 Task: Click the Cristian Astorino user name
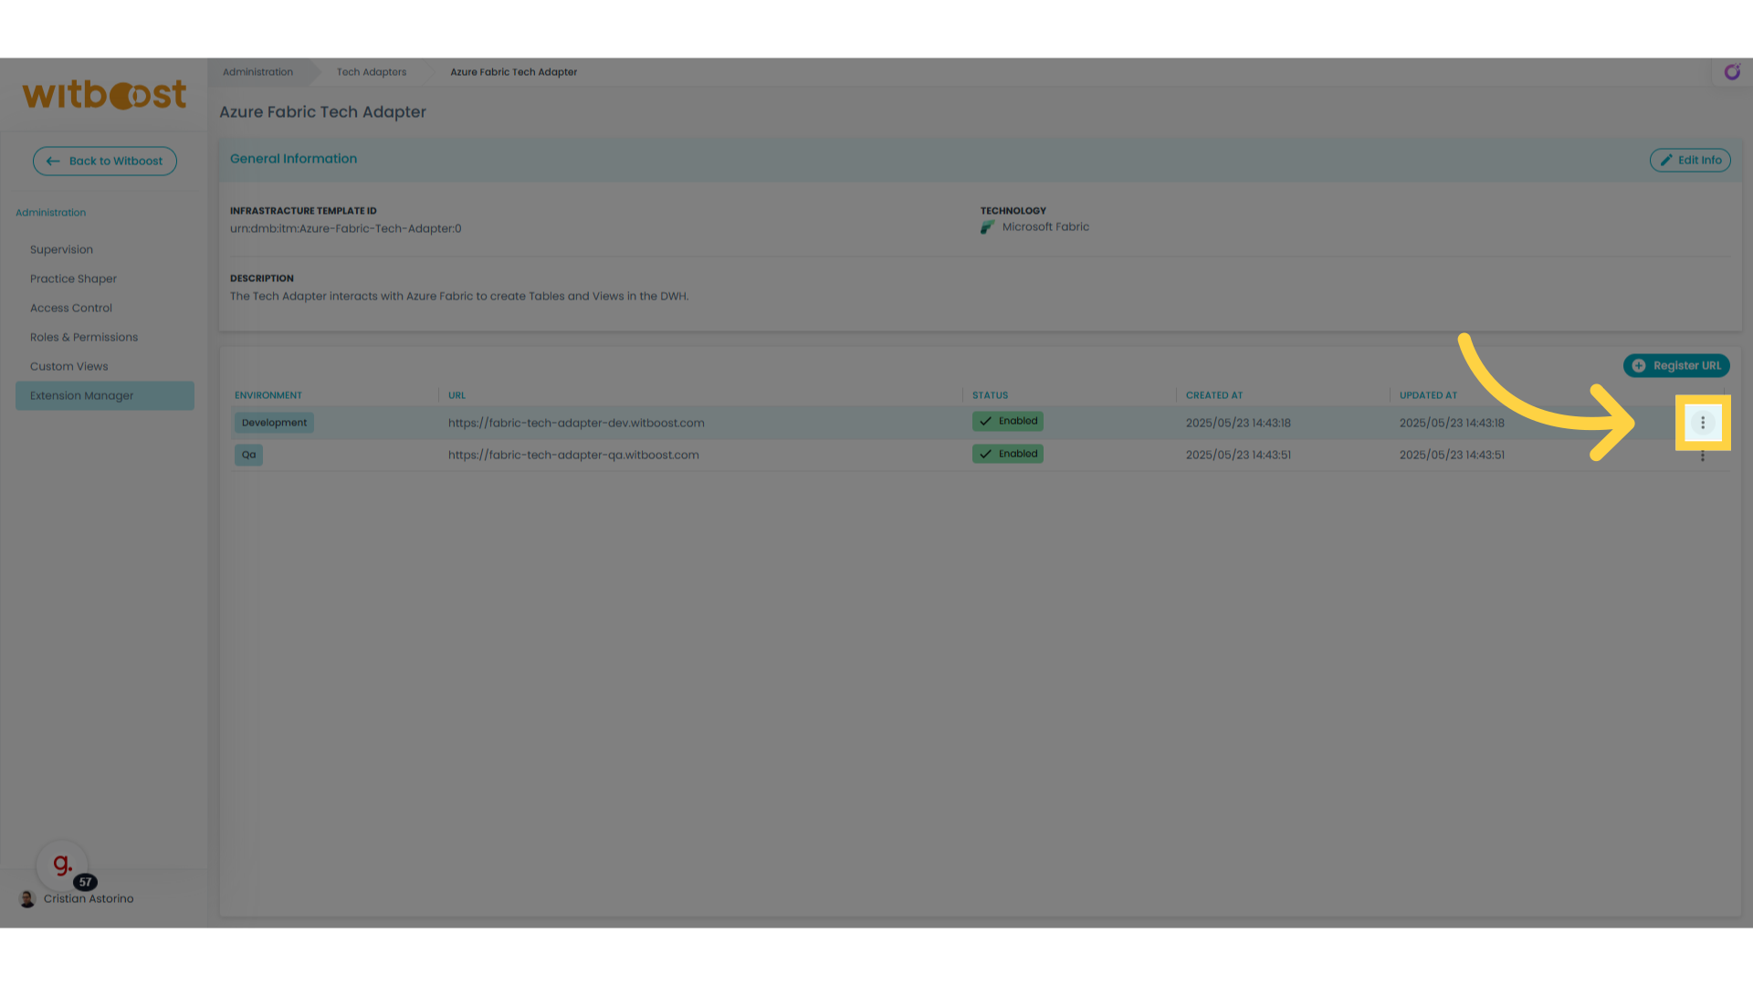(x=89, y=898)
